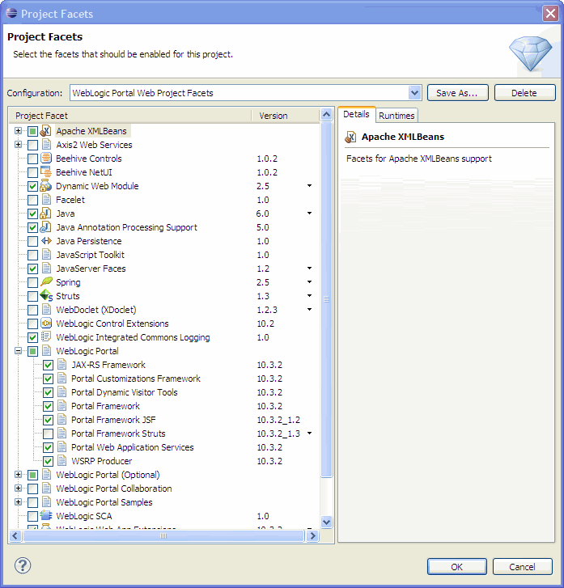Open the Java version dropdown arrow
This screenshot has width=564, height=588.
point(310,213)
